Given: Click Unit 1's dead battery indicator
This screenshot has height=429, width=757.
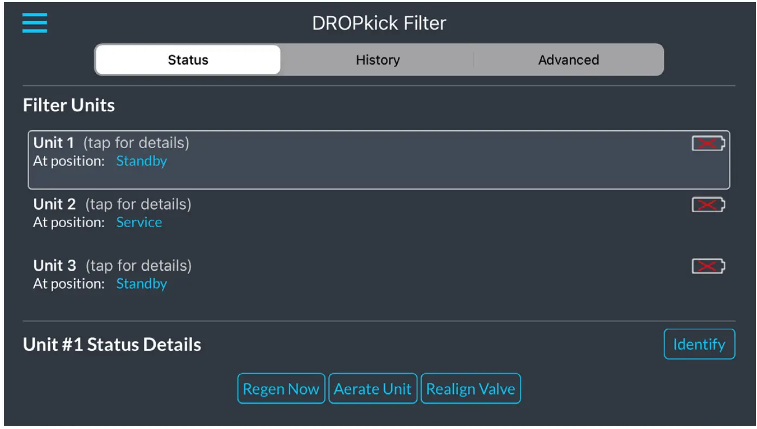Looking at the screenshot, I should click(x=707, y=144).
